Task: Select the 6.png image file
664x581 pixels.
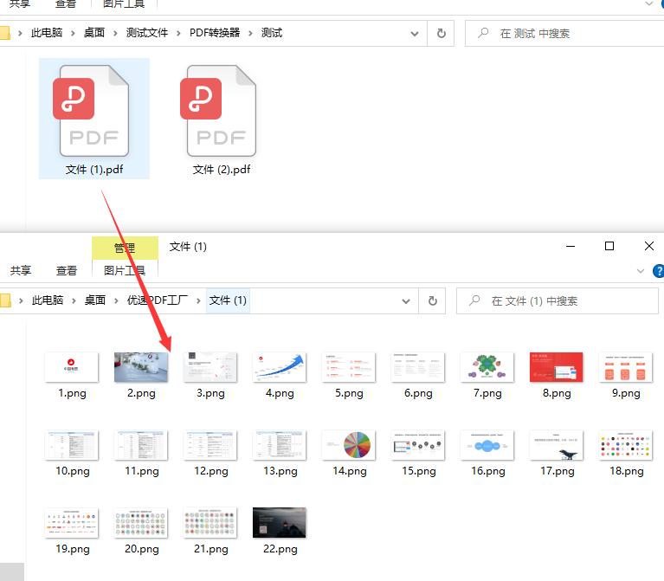Action: [418, 367]
